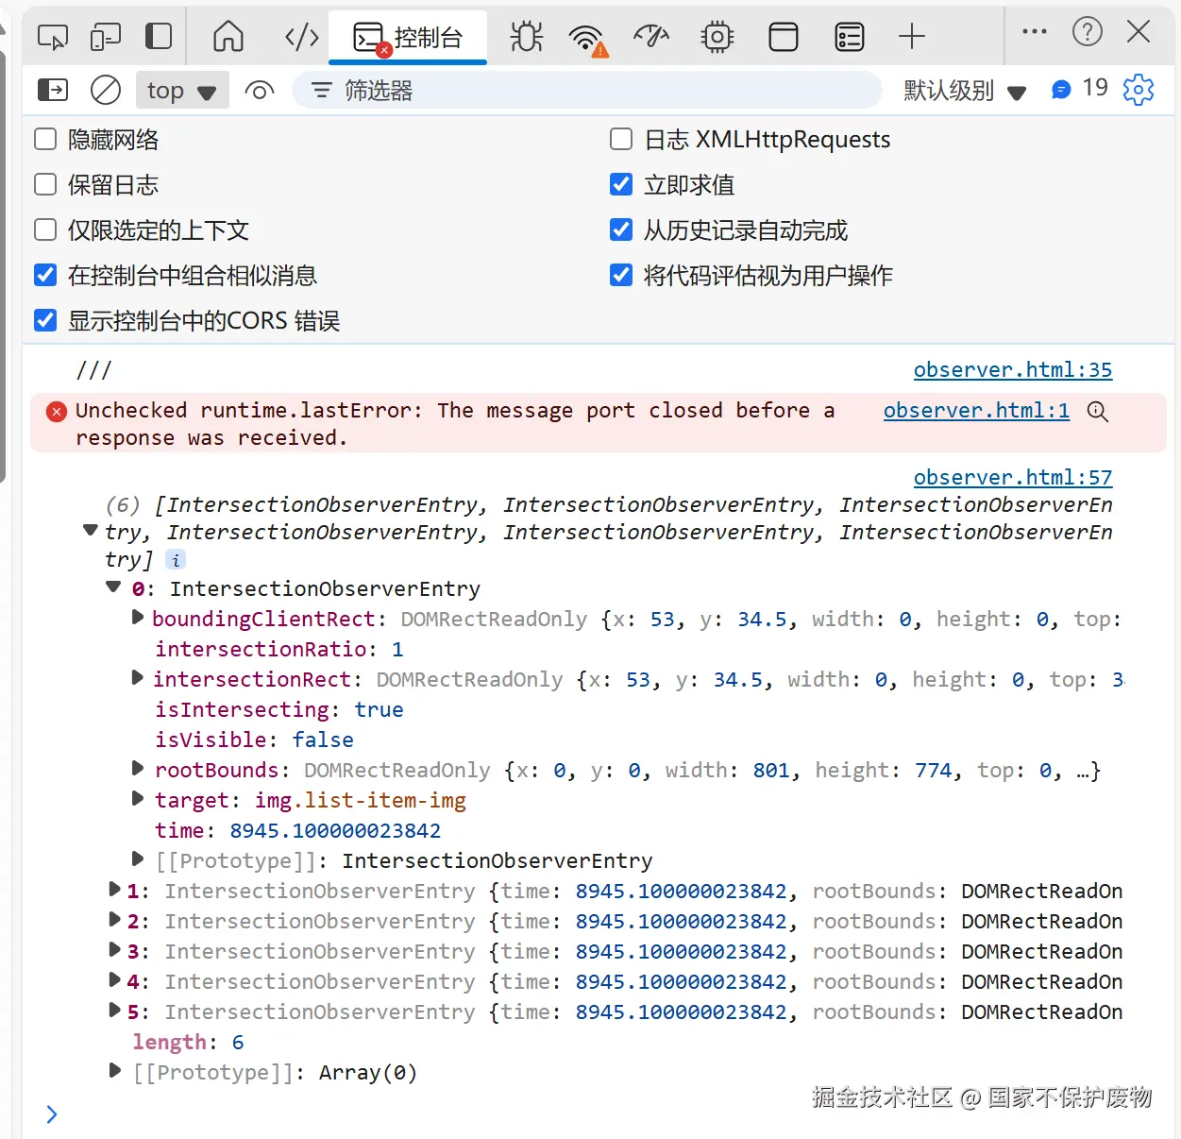Expand rootBounds property
This screenshot has width=1181, height=1139.
[x=137, y=769]
